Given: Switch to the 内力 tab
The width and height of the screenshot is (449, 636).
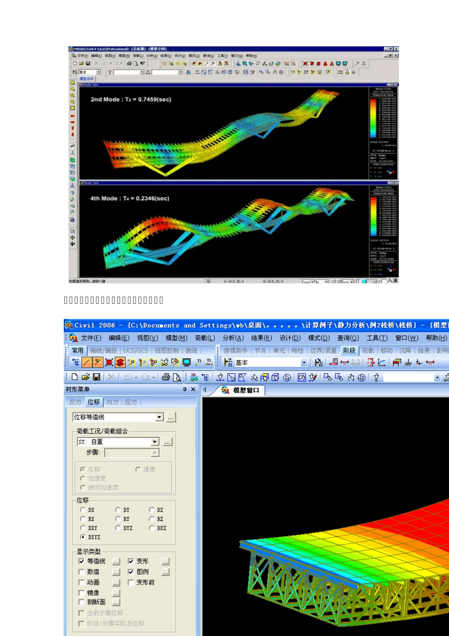Looking at the screenshot, I should tap(112, 402).
